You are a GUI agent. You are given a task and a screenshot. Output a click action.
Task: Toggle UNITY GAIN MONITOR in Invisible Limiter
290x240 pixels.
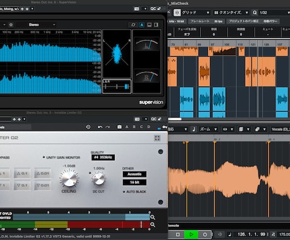coord(62,157)
